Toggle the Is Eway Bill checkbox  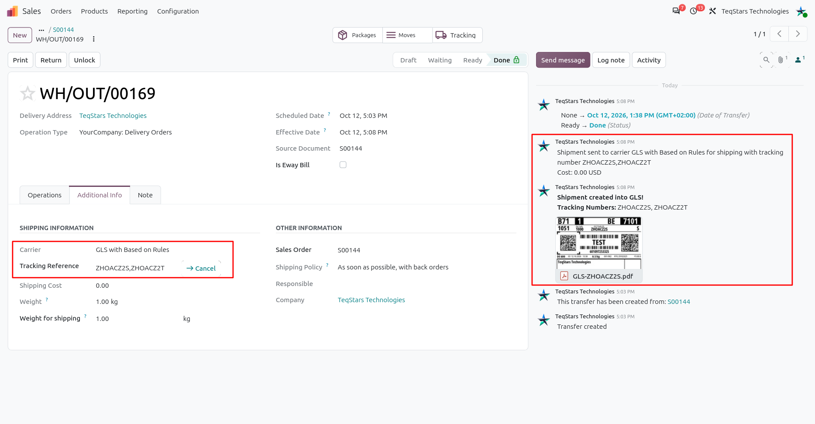(343, 165)
